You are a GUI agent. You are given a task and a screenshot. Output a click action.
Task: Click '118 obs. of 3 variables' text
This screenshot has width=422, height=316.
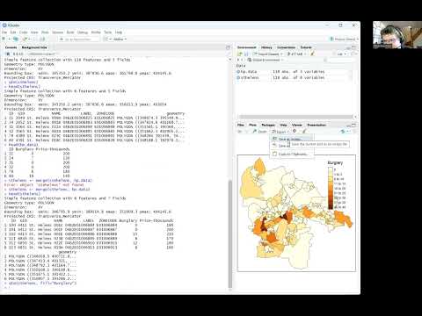coord(299,72)
